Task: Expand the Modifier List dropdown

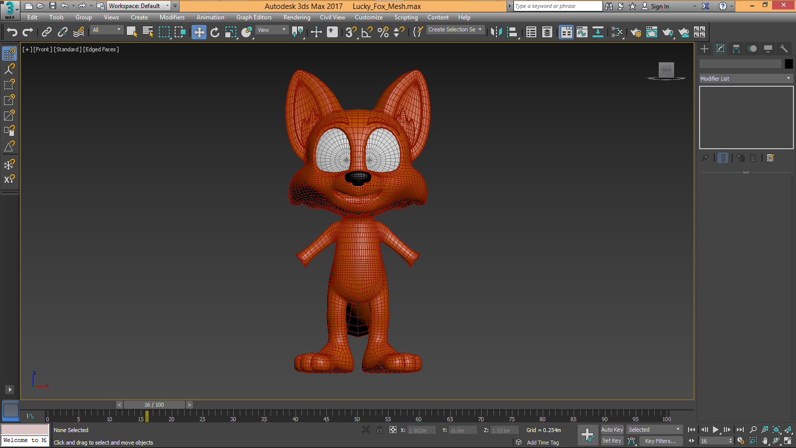Action: pyautogui.click(x=745, y=79)
